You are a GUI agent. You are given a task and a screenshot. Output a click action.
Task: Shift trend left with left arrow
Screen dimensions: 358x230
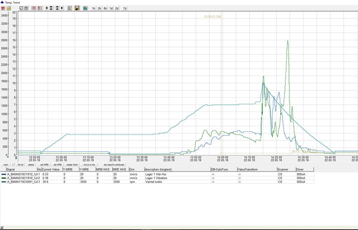point(46,8)
